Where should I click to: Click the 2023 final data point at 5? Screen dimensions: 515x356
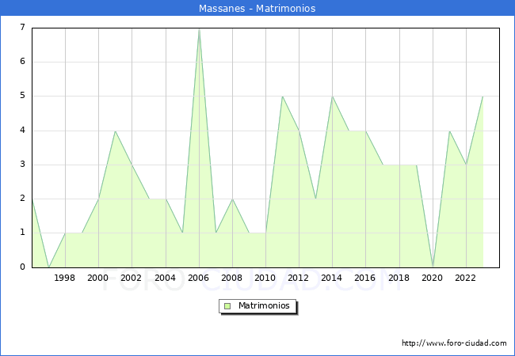tap(483, 97)
